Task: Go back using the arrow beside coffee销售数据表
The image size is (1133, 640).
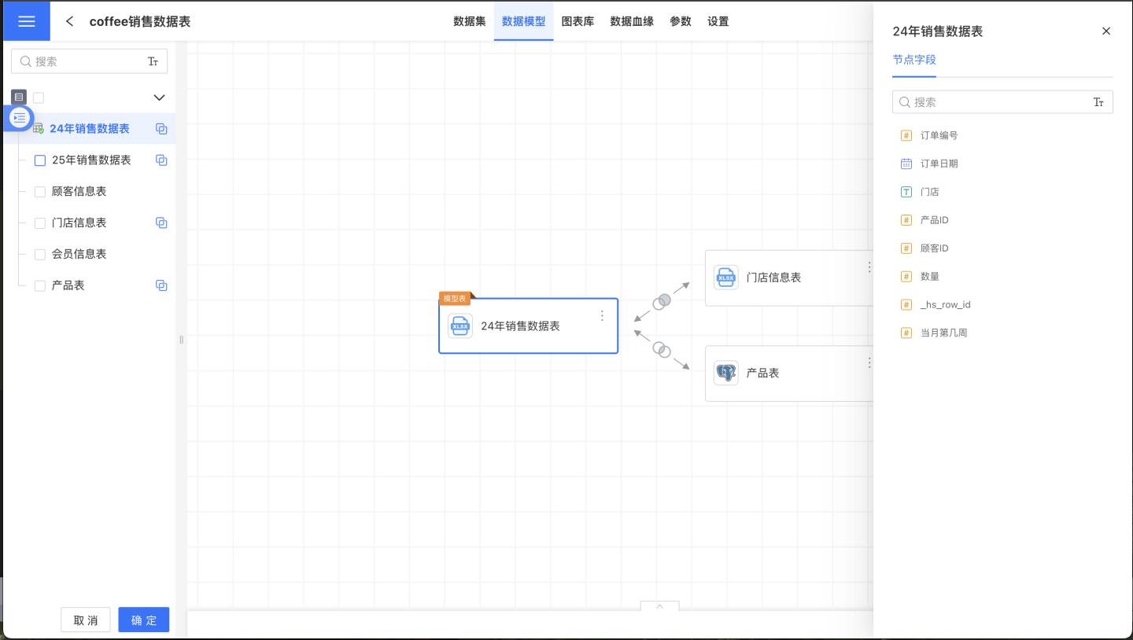Action: tap(70, 21)
